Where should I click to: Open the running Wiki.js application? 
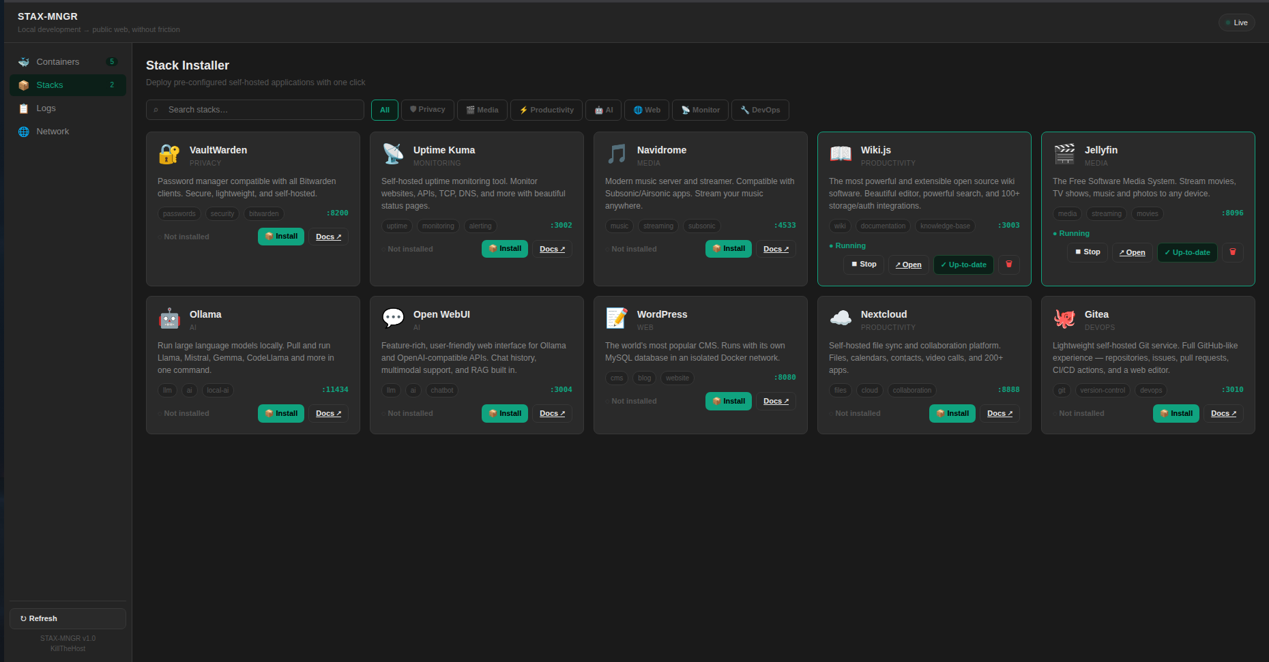[907, 265]
